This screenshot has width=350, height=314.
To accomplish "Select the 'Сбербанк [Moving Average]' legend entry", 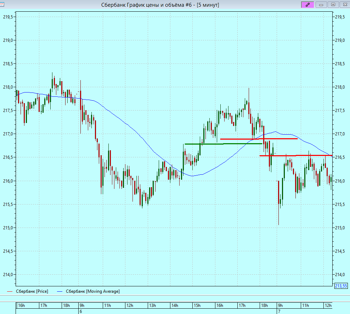I will 92,291.
